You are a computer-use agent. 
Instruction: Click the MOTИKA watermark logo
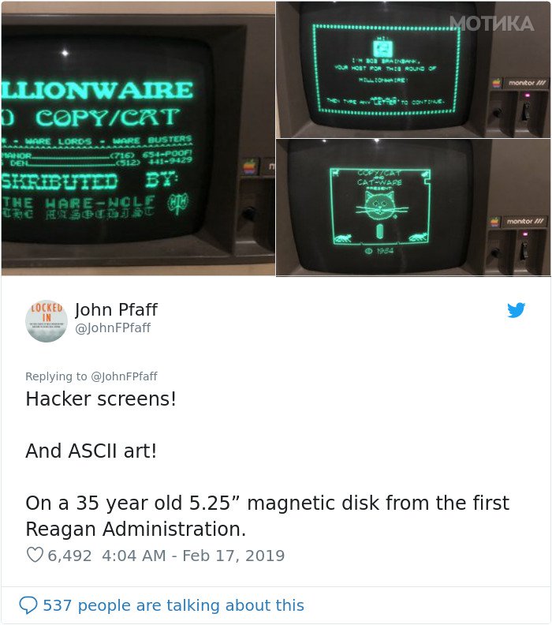491,24
